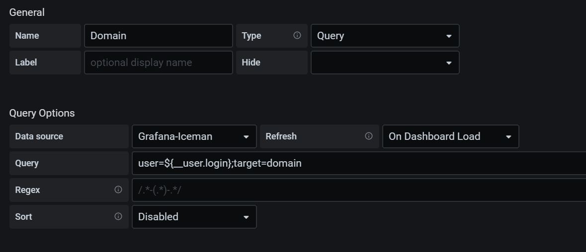
Task: Click the info icon next to Refresh
Action: (x=368, y=136)
